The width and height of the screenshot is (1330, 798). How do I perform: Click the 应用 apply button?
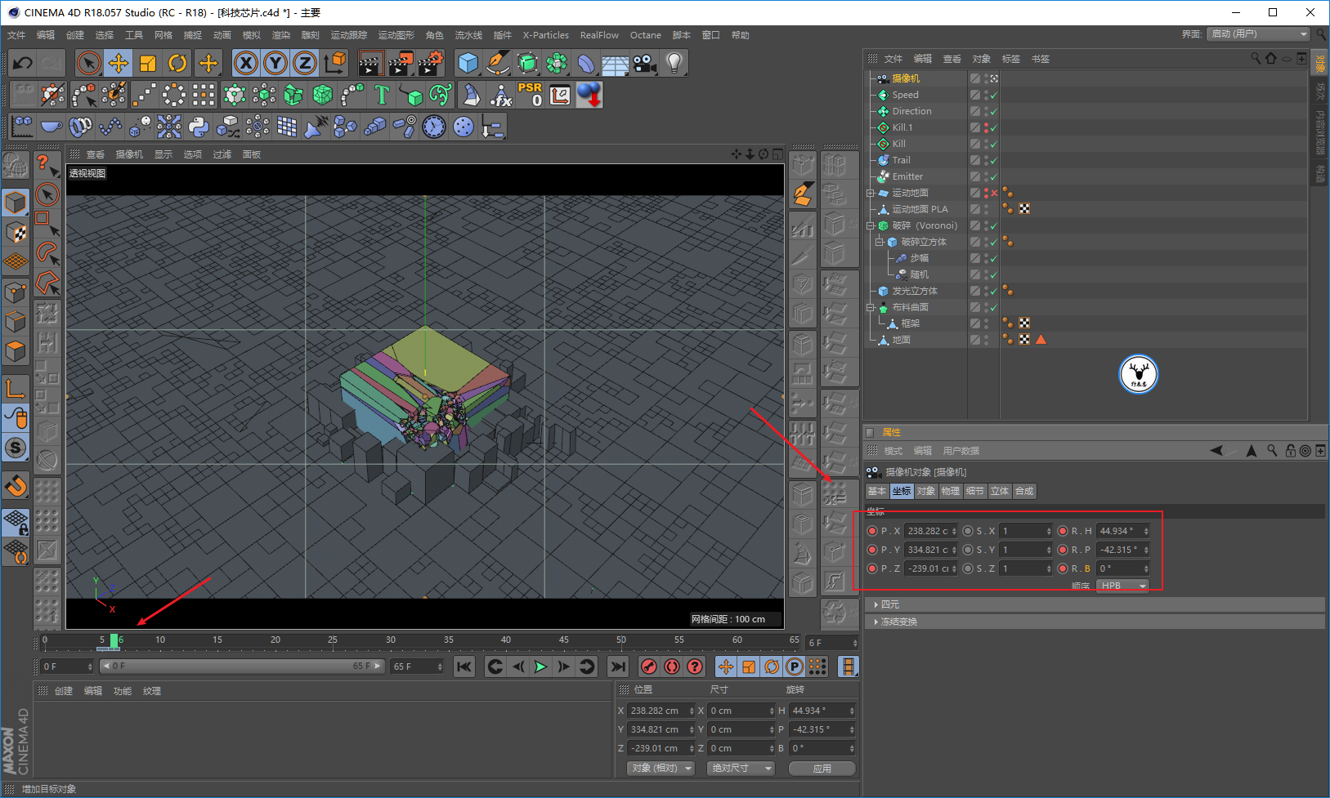click(822, 769)
